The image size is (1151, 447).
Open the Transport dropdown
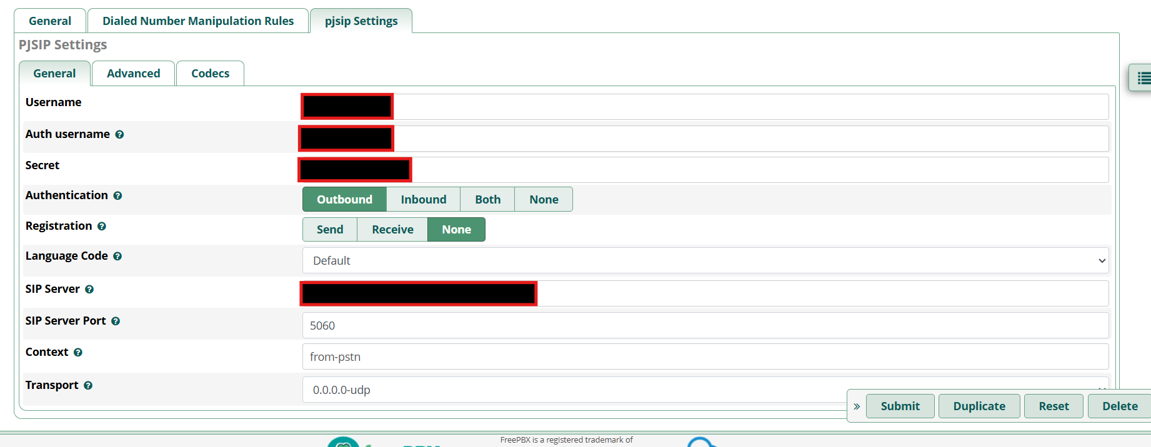(x=575, y=390)
